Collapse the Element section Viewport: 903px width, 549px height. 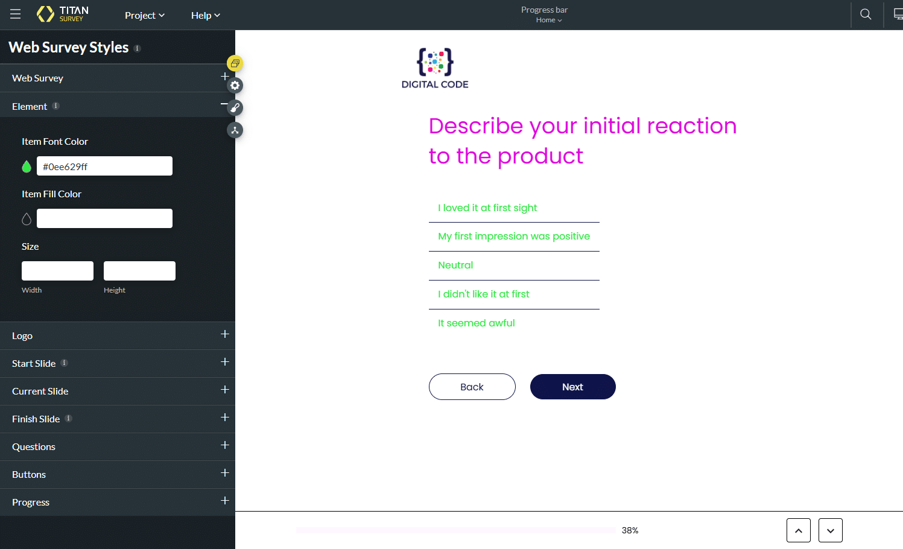click(x=224, y=105)
